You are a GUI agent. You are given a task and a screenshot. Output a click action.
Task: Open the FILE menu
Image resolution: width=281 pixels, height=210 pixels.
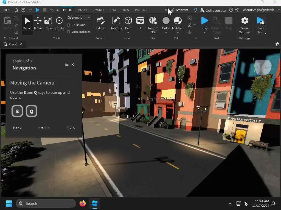tap(7, 10)
